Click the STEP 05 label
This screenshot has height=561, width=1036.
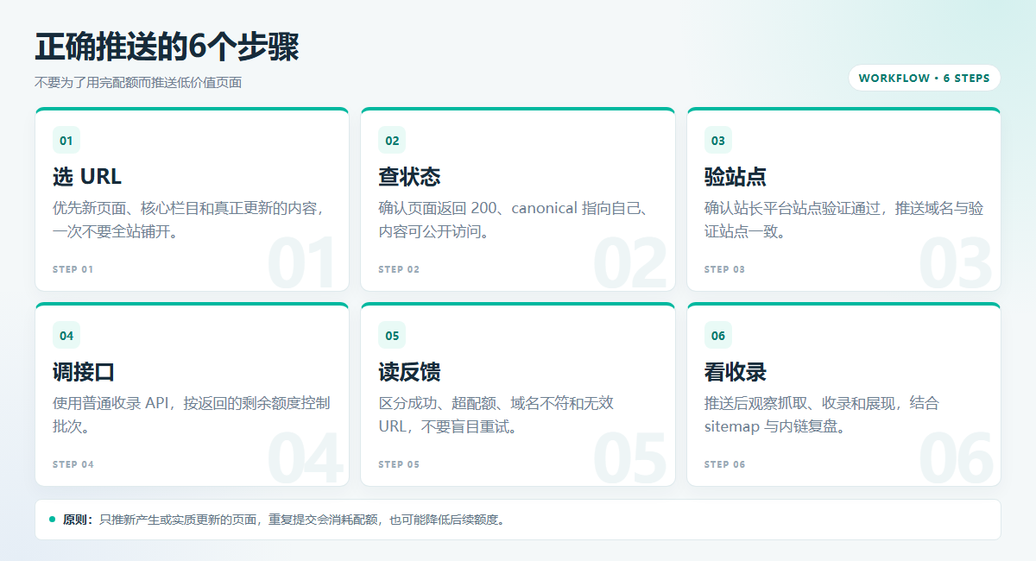click(x=399, y=464)
